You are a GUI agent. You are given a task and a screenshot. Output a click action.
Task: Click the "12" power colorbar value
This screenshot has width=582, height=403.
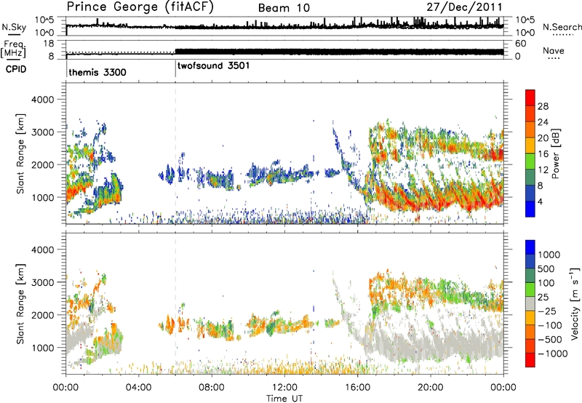coord(543,170)
